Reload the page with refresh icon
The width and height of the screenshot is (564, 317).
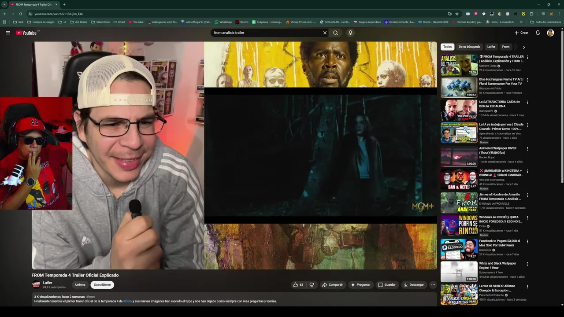click(x=20, y=14)
